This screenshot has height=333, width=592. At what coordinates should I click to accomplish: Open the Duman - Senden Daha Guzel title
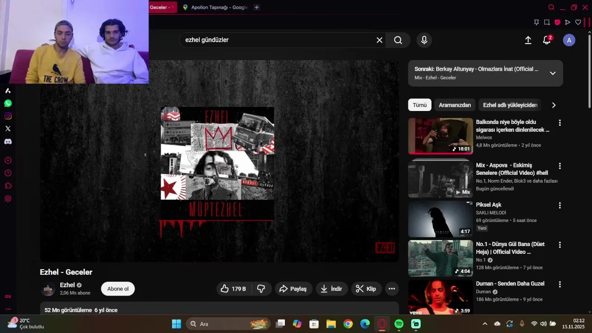510,284
